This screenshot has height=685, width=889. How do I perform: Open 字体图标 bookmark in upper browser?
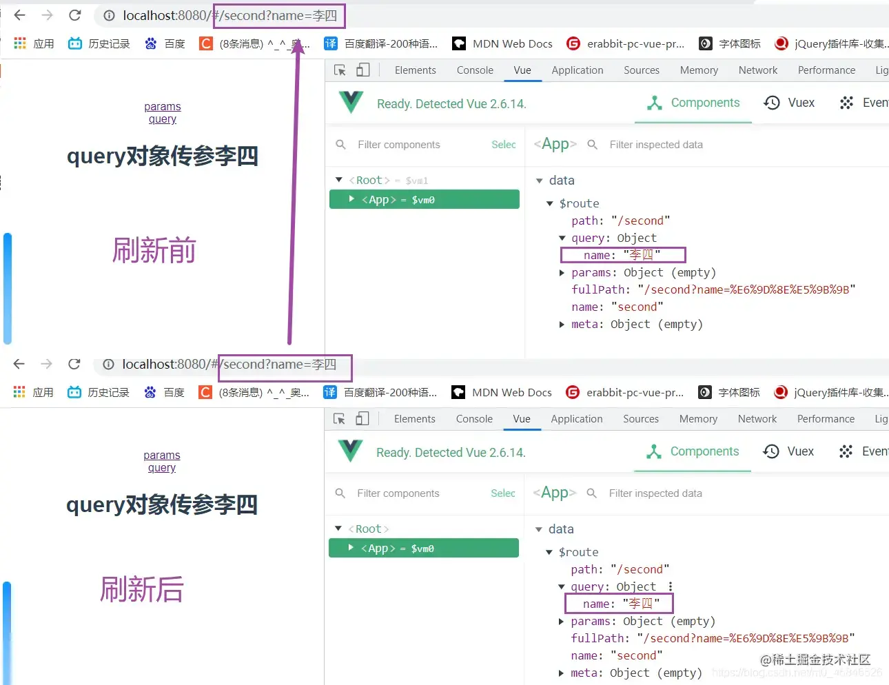[730, 43]
